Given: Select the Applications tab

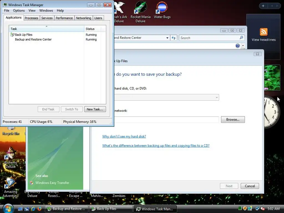Looking at the screenshot, I should pyautogui.click(x=14, y=17).
